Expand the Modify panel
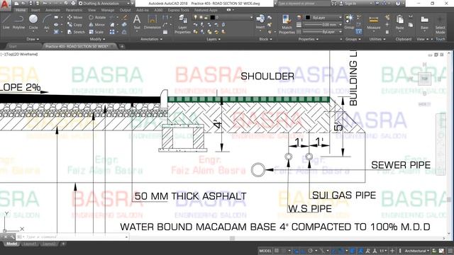The width and height of the screenshot is (454, 255). pos(97,39)
